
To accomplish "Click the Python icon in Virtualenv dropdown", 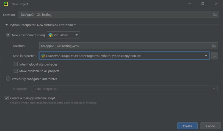I will click(x=51, y=35).
